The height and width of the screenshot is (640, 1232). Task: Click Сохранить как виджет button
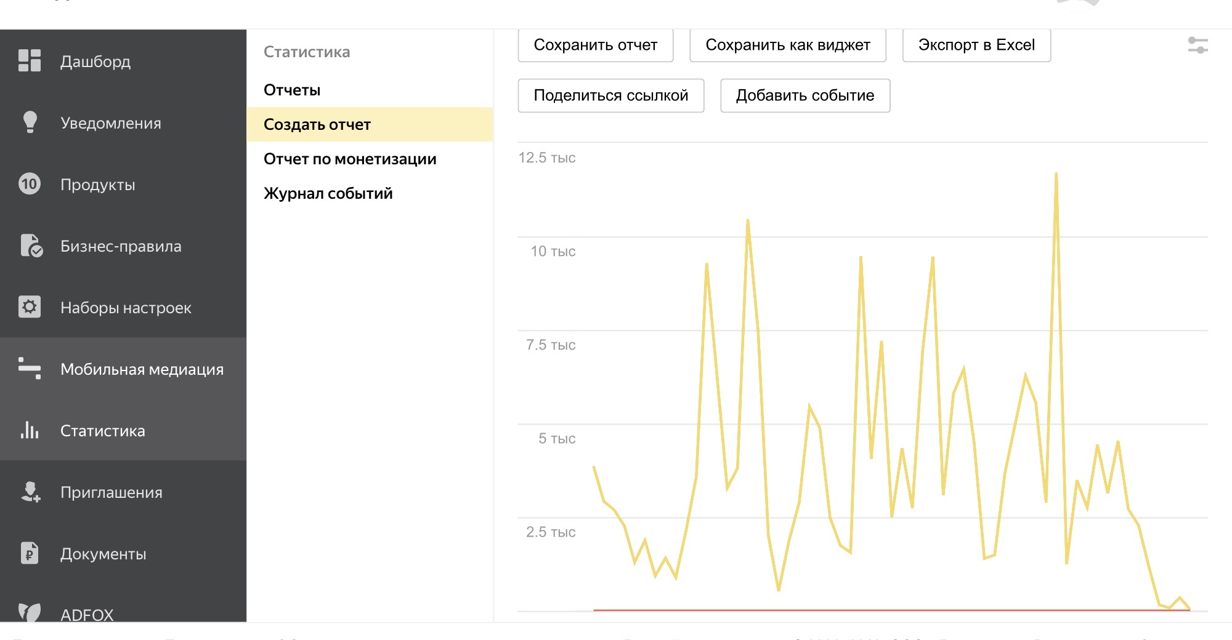tap(787, 45)
